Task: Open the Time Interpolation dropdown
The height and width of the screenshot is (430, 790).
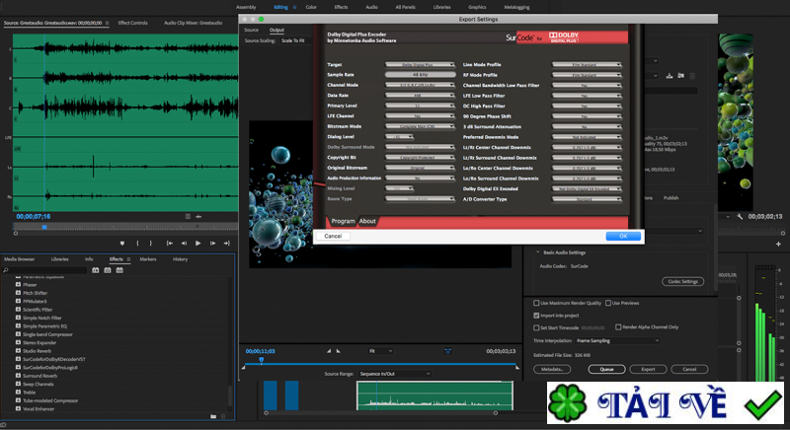Action: pyautogui.click(x=617, y=340)
